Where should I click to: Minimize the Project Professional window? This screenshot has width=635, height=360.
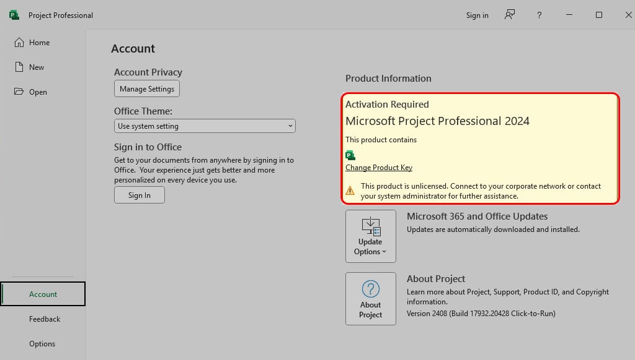tap(569, 15)
